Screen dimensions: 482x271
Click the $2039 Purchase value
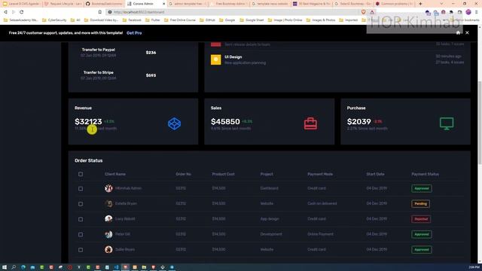point(359,122)
